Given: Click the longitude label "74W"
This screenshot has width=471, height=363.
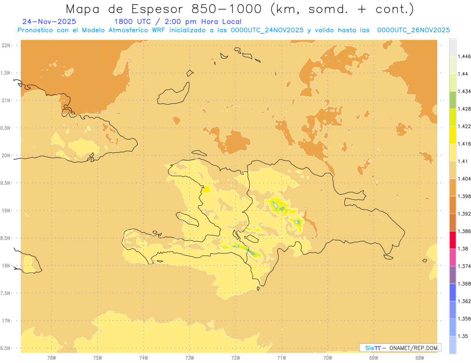Looking at the screenshot, I should pyautogui.click(x=143, y=358).
